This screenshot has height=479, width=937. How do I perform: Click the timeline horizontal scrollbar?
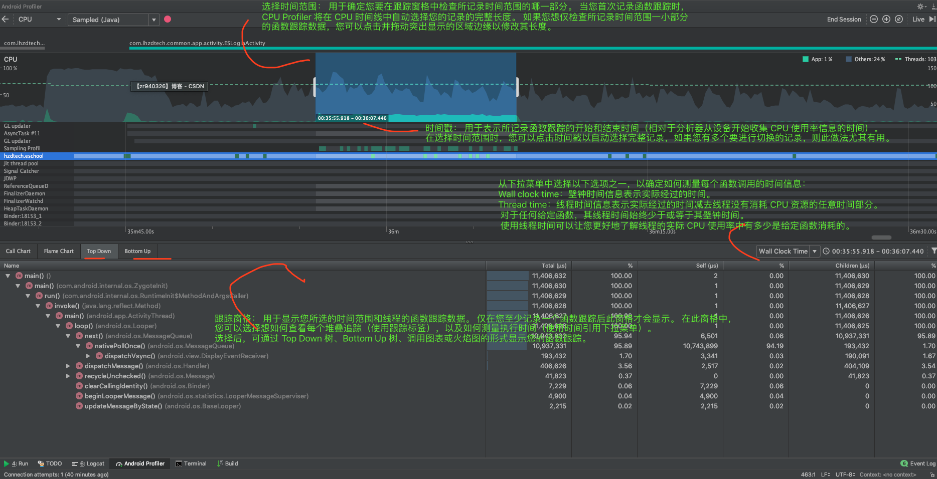[880, 237]
